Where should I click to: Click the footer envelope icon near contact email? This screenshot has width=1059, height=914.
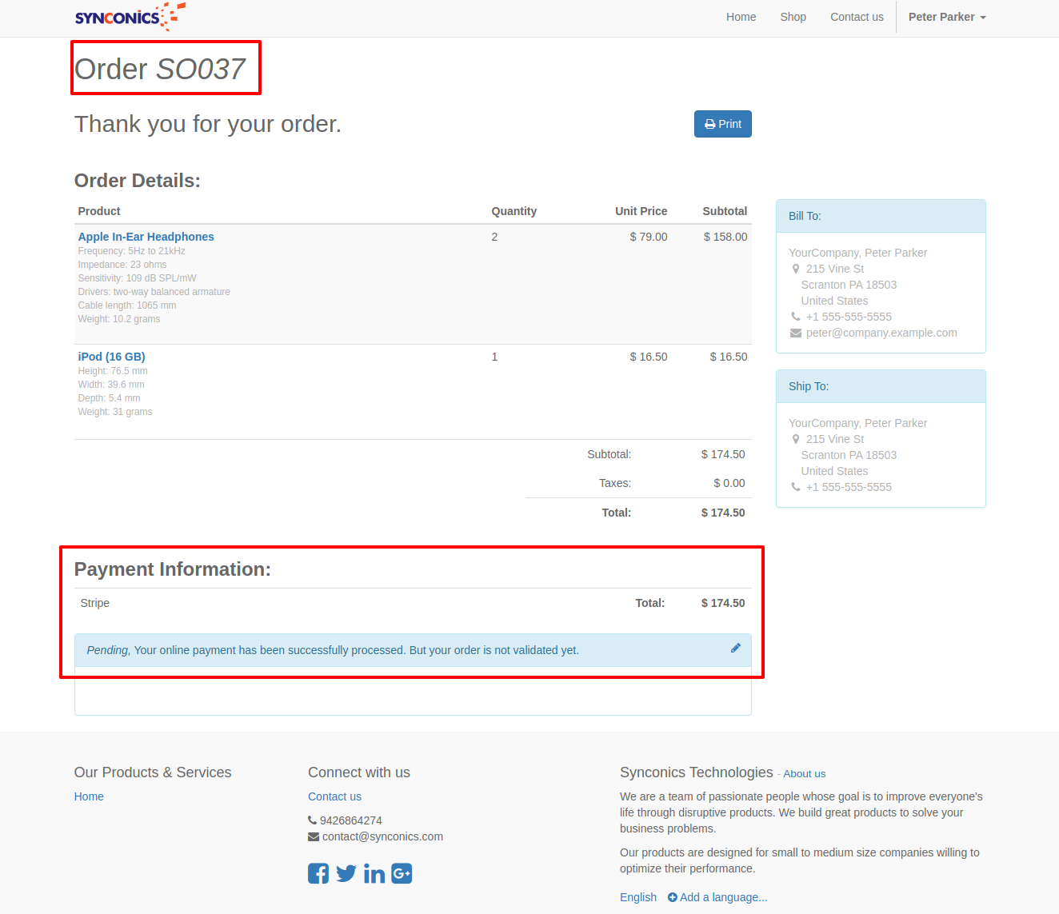click(314, 836)
